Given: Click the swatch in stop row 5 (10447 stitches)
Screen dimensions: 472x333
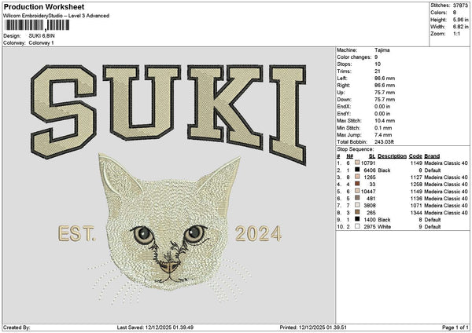Looking at the screenshot, I should (x=357, y=191).
